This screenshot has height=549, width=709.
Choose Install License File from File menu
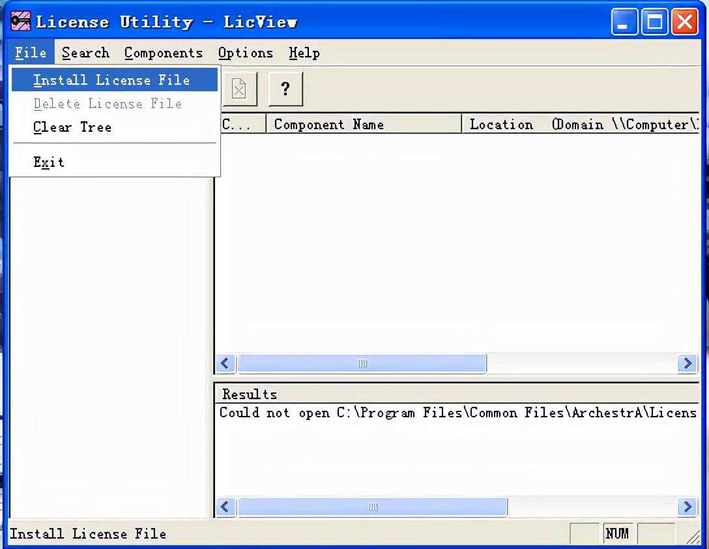111,80
